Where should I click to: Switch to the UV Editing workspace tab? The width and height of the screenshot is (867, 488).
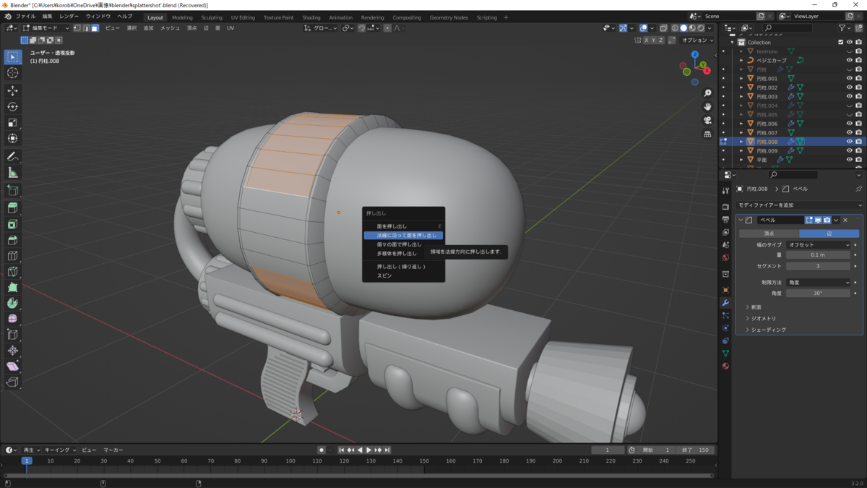tap(243, 17)
